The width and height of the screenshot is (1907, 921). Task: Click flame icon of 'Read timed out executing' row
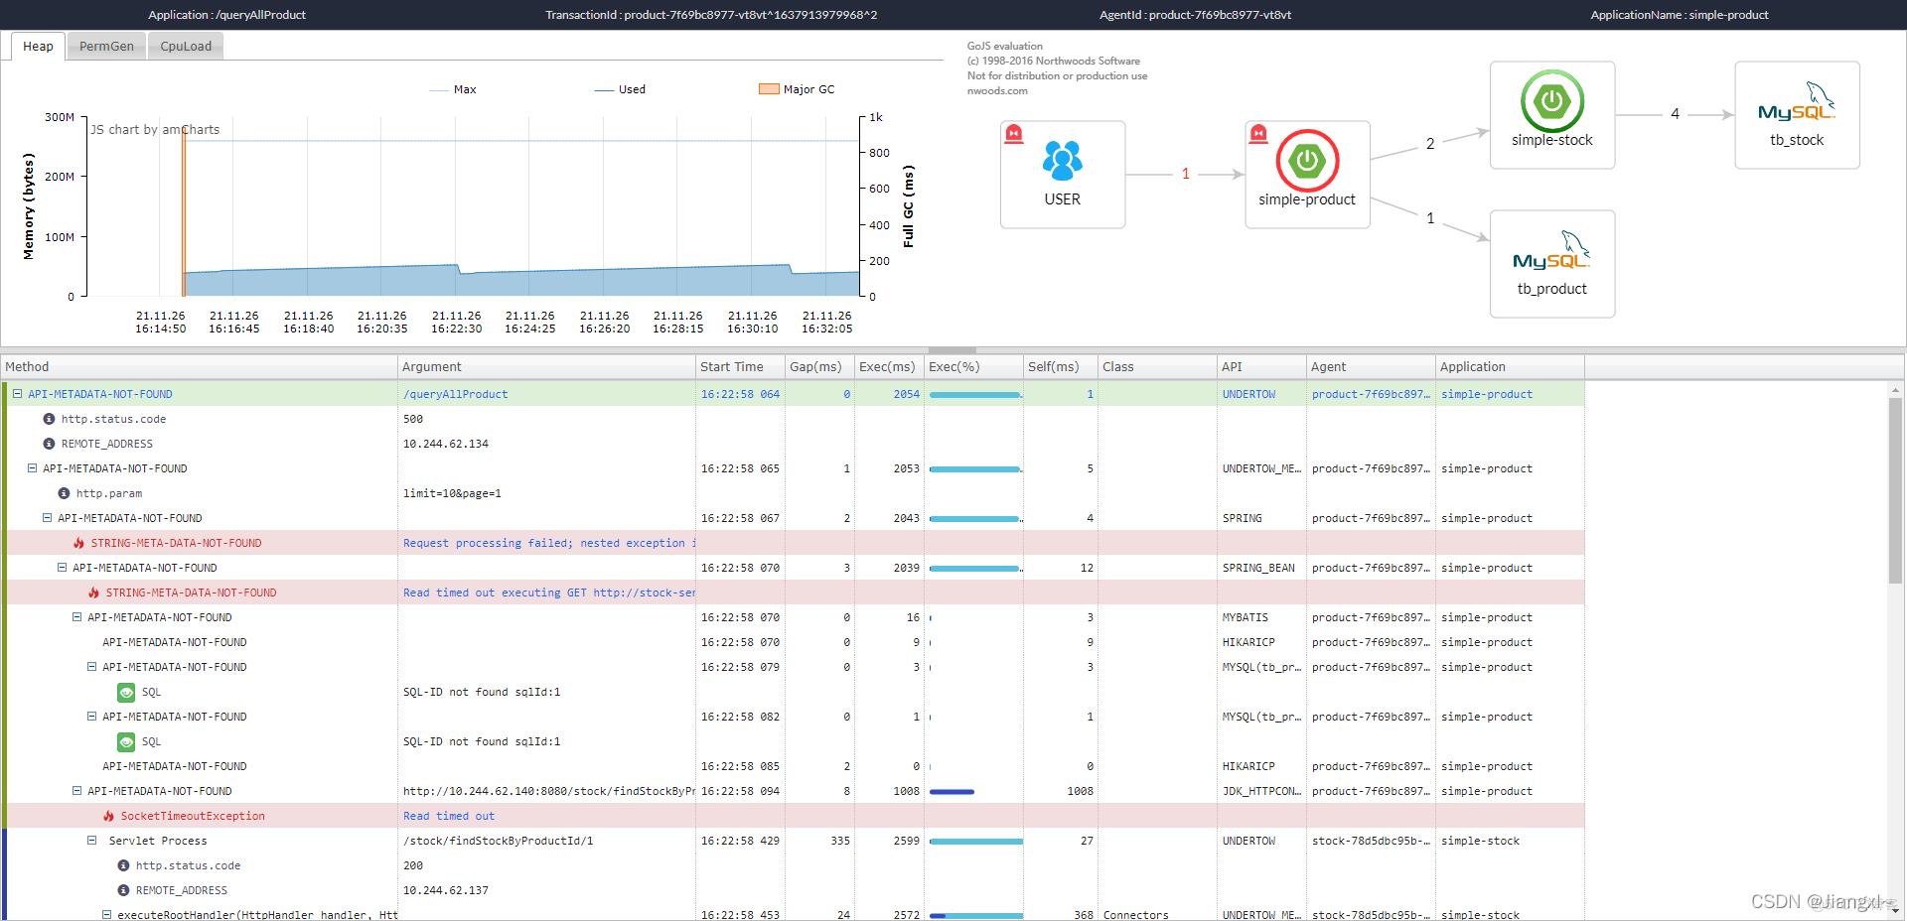click(x=93, y=592)
